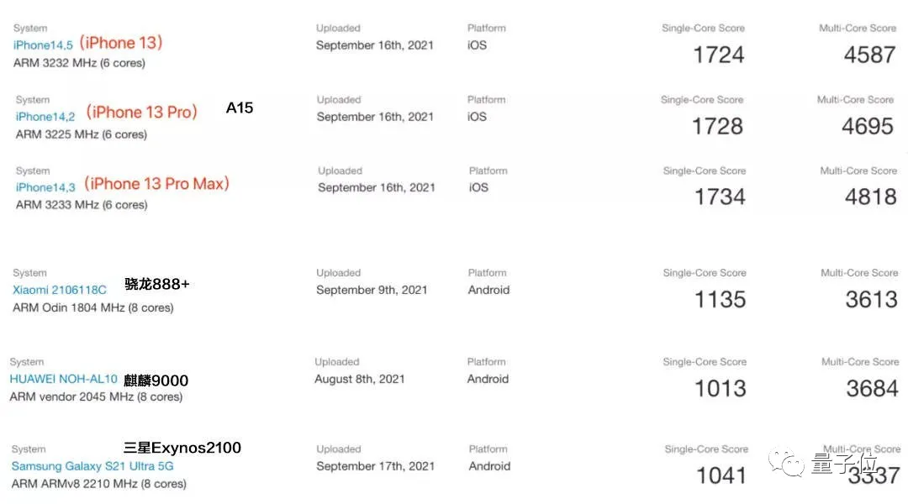The width and height of the screenshot is (908, 504).
Task: Open the Xiaomi 2106118C result link
Action: click(x=60, y=290)
